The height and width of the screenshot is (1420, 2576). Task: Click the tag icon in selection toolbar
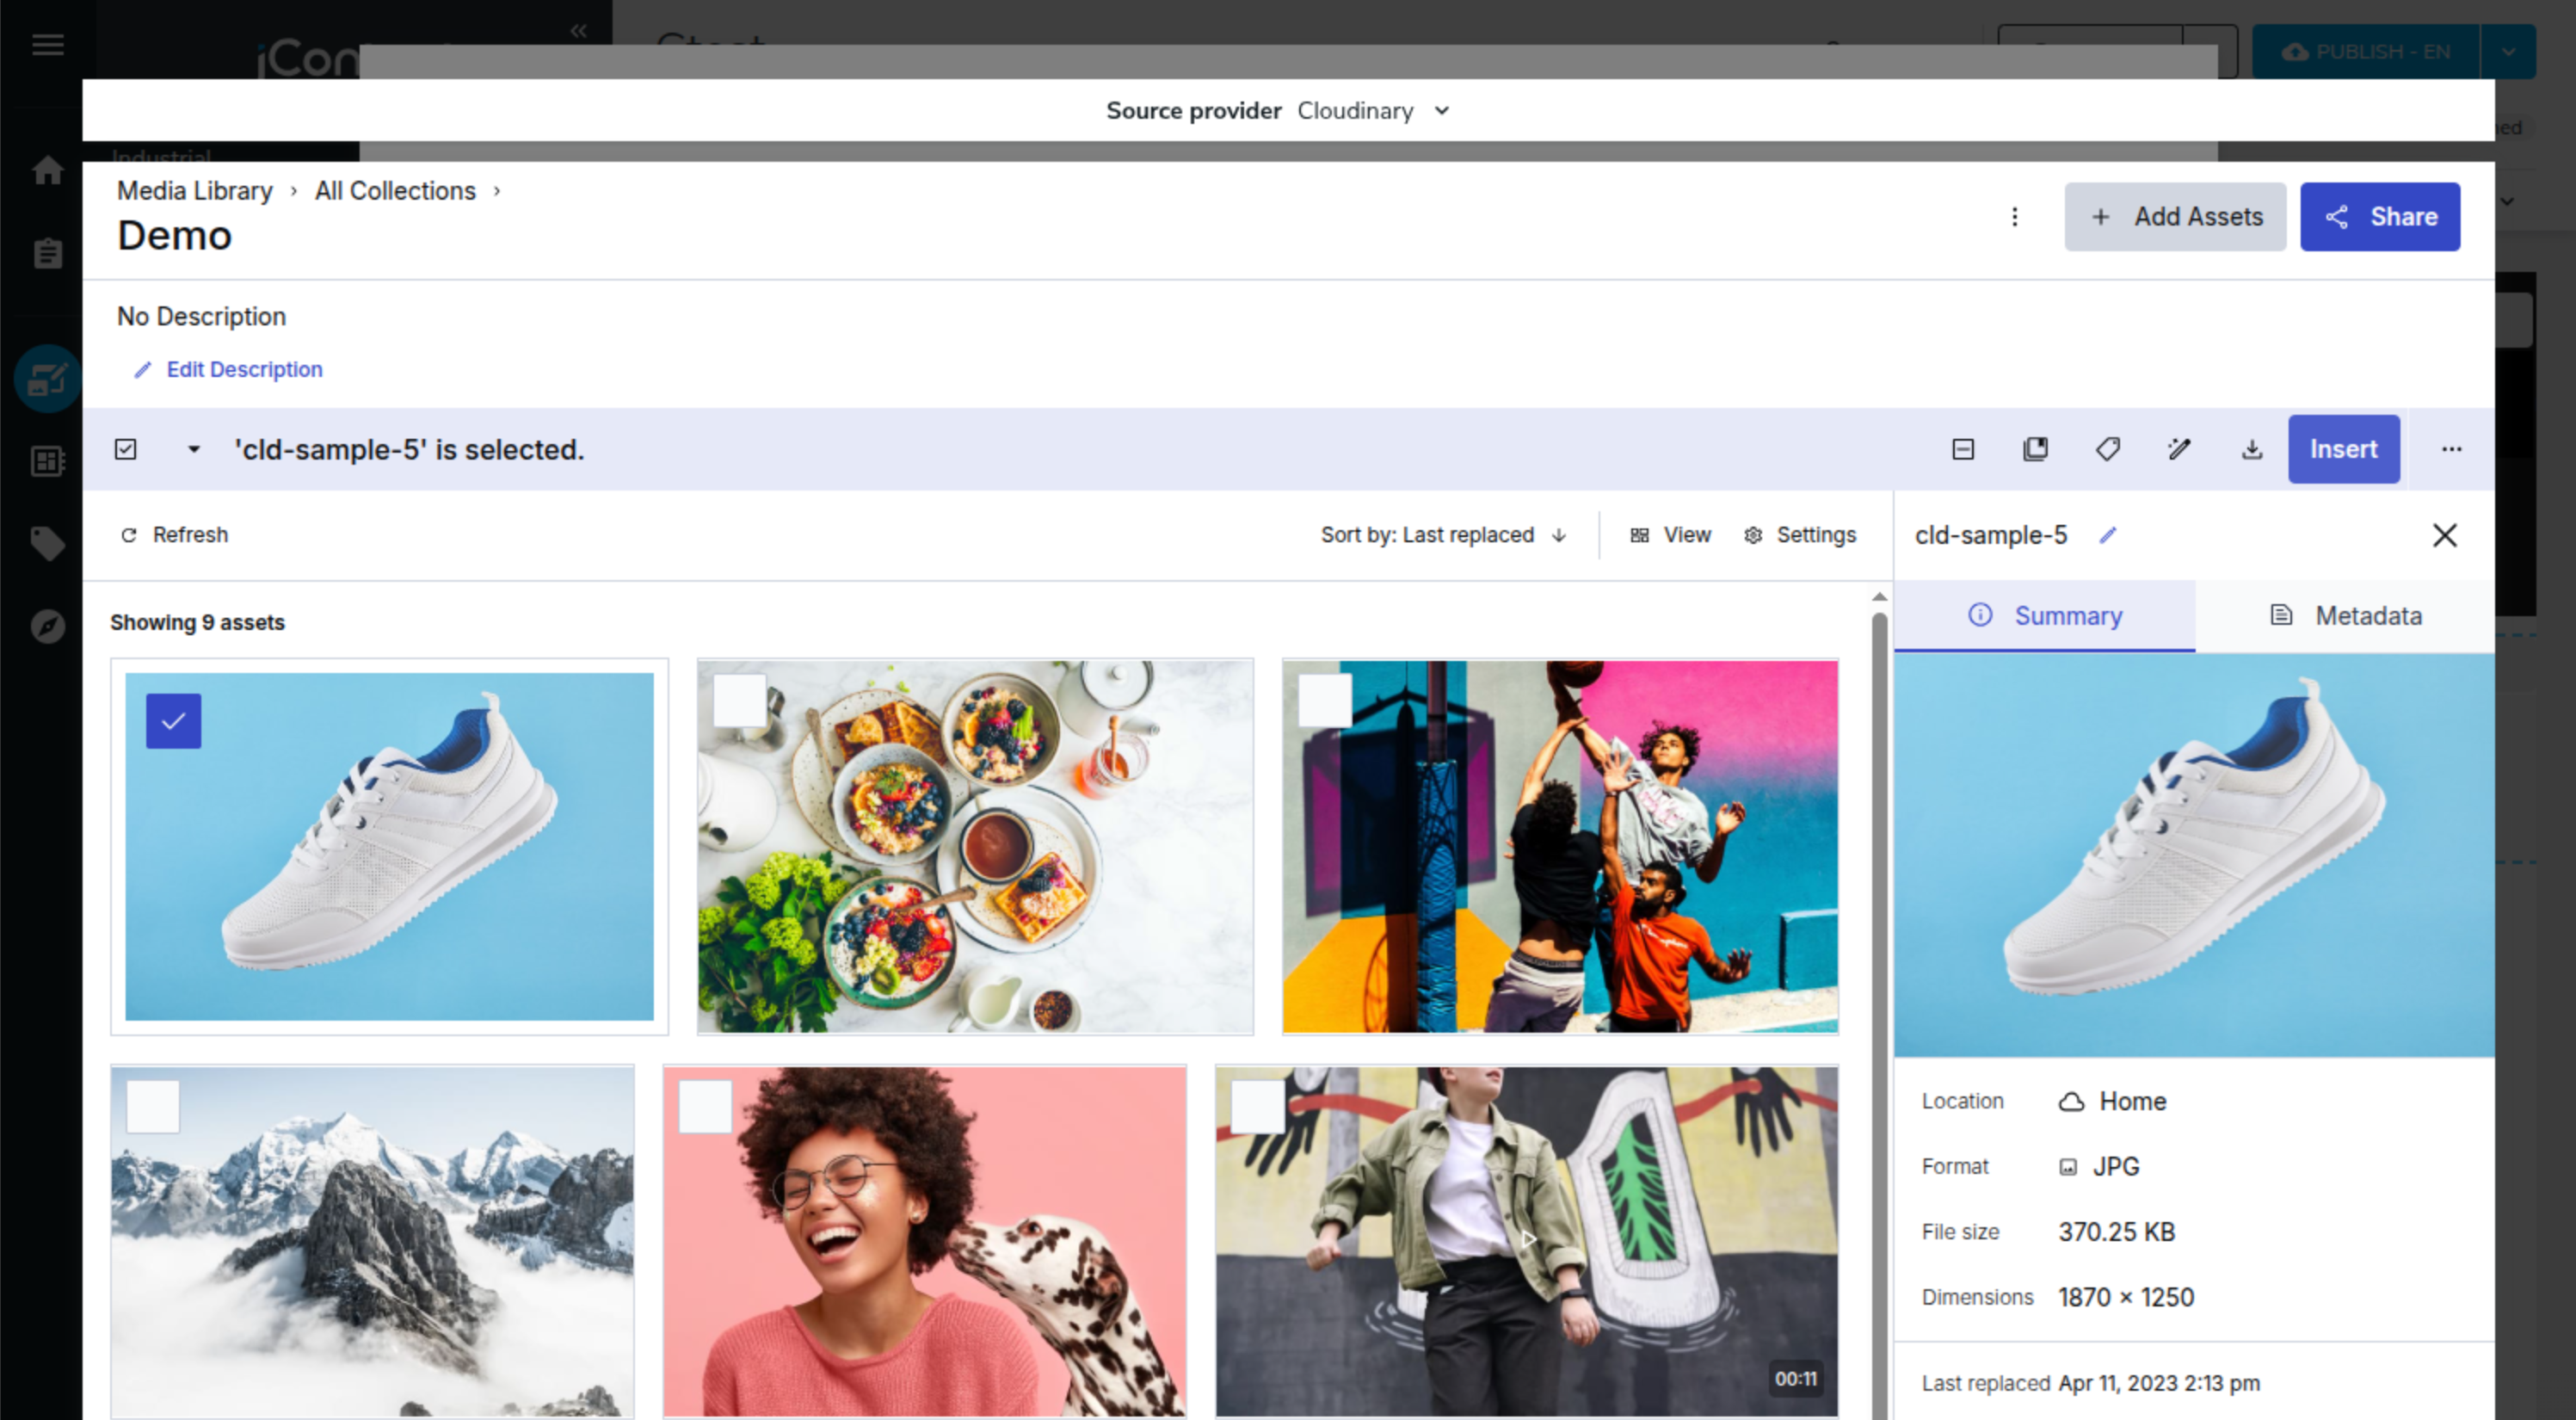click(2107, 450)
